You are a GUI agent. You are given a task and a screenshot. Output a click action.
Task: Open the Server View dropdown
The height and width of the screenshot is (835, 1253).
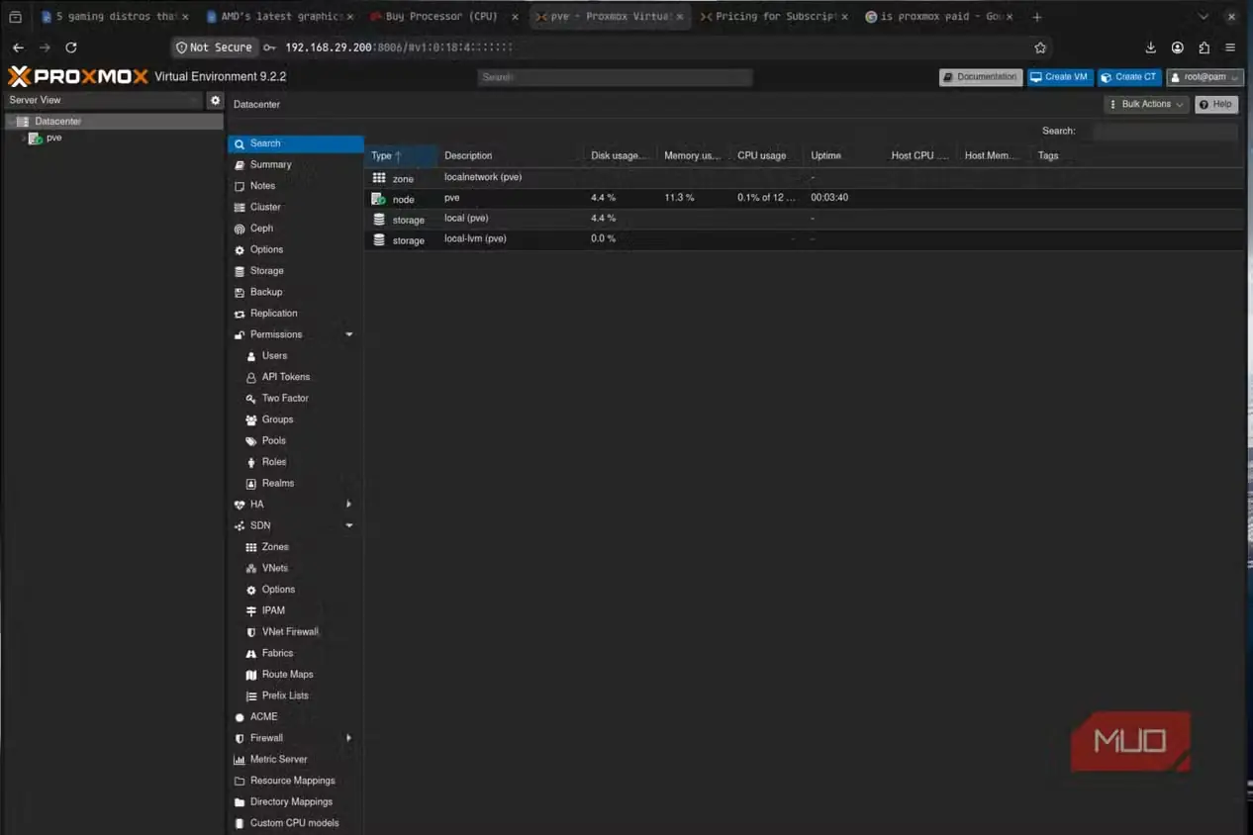[x=103, y=100]
